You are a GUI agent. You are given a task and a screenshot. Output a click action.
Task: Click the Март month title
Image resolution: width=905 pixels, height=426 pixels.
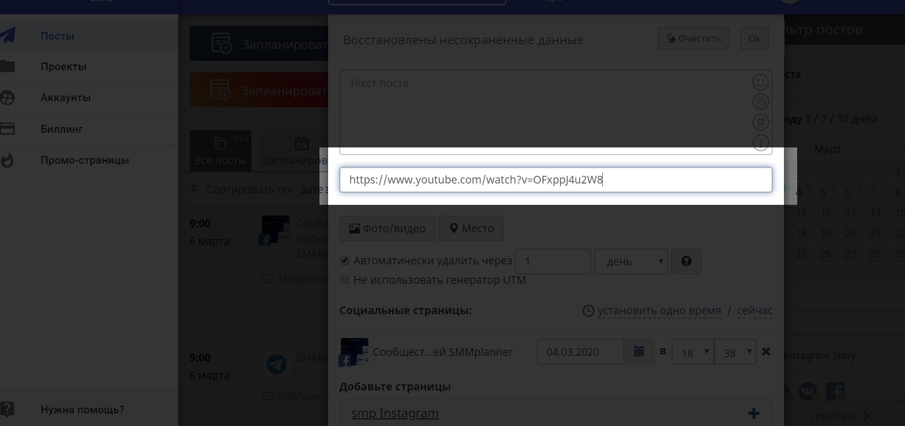tap(828, 149)
